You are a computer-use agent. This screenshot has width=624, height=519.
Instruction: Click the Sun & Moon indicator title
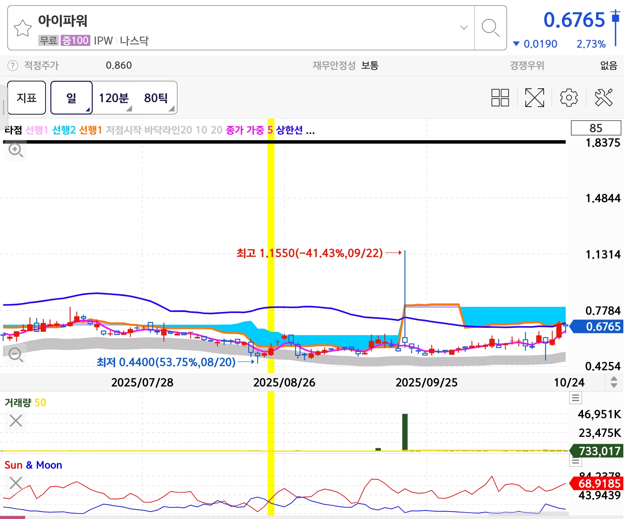coord(33,465)
